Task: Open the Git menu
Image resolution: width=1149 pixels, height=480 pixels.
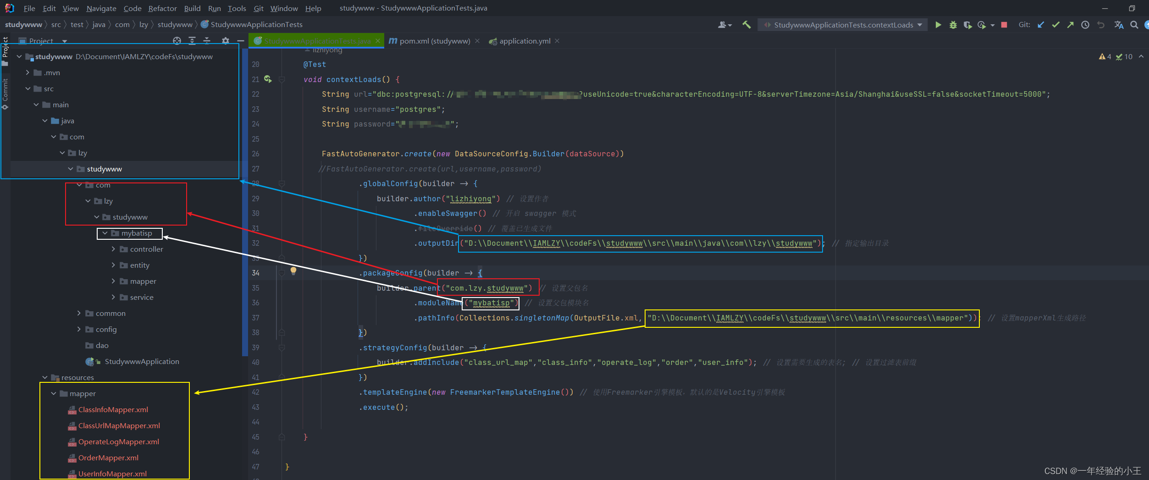Action: click(x=259, y=8)
